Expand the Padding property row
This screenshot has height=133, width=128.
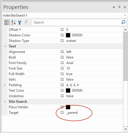[x=5, y=85]
